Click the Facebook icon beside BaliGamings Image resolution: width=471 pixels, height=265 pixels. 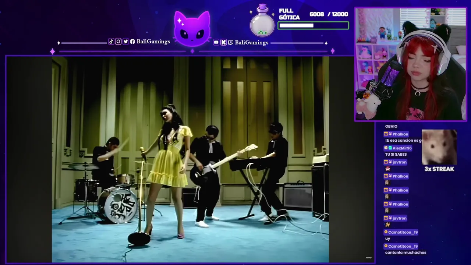tap(132, 42)
